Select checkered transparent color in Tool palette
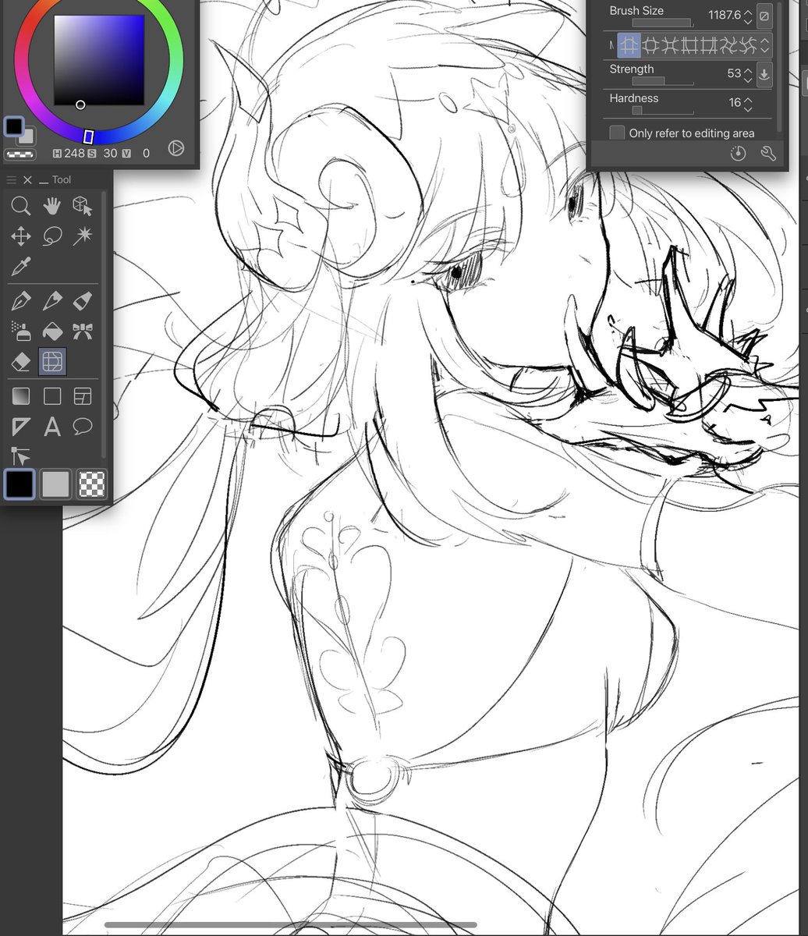The height and width of the screenshot is (936, 808). click(x=91, y=484)
